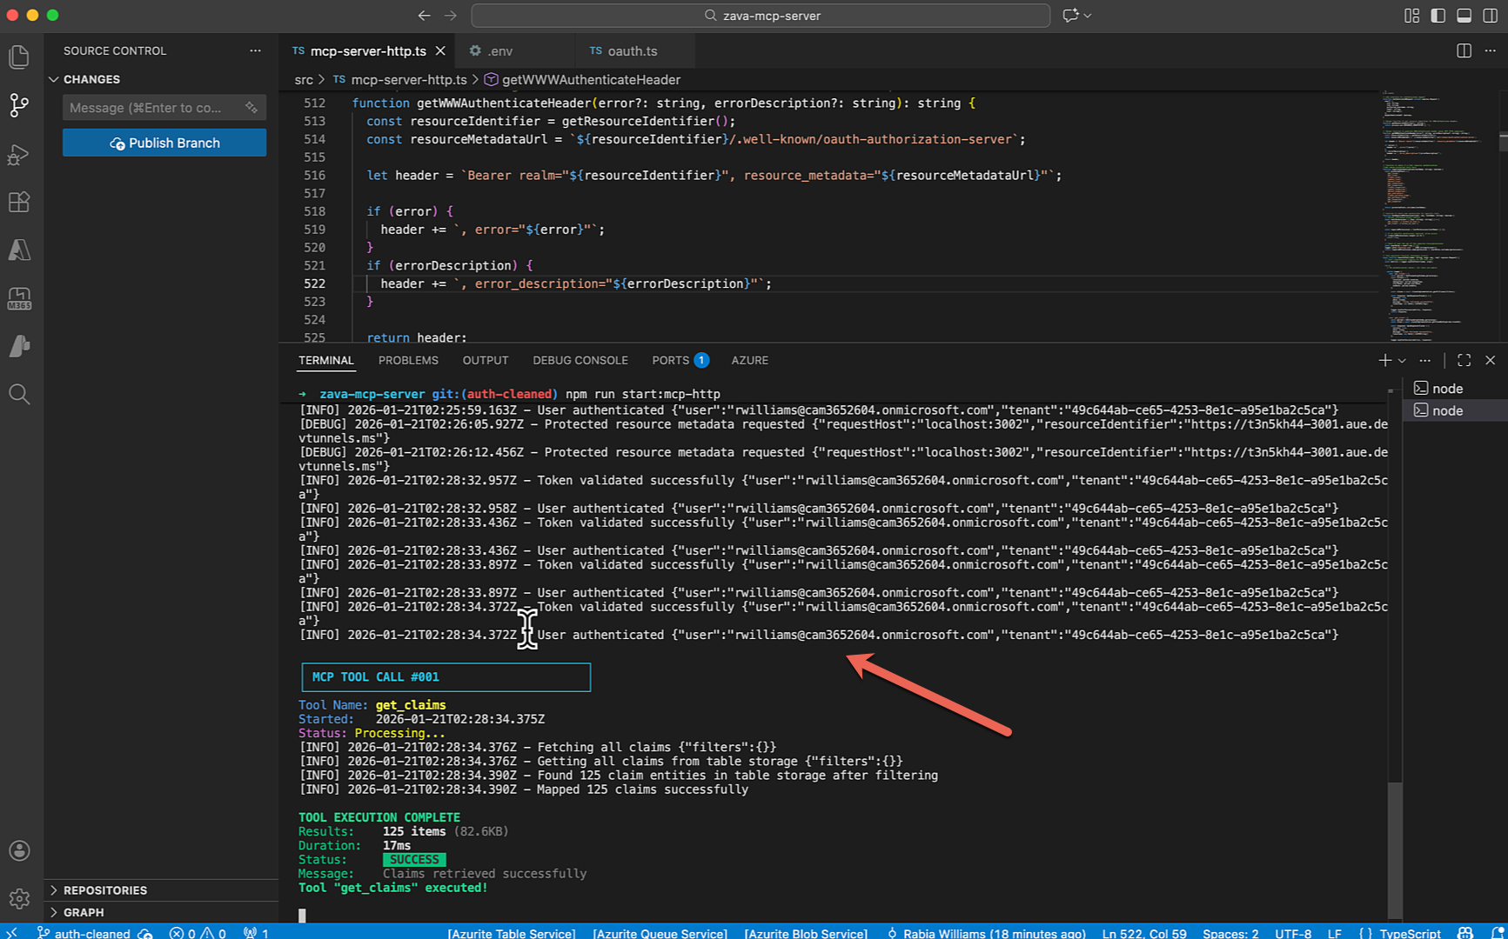The height and width of the screenshot is (939, 1508).
Task: Open the DEBUG CONSOLE panel tab
Action: [580, 360]
